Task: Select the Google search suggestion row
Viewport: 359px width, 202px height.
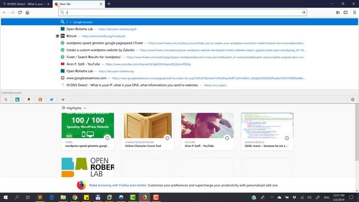Action: (179, 22)
